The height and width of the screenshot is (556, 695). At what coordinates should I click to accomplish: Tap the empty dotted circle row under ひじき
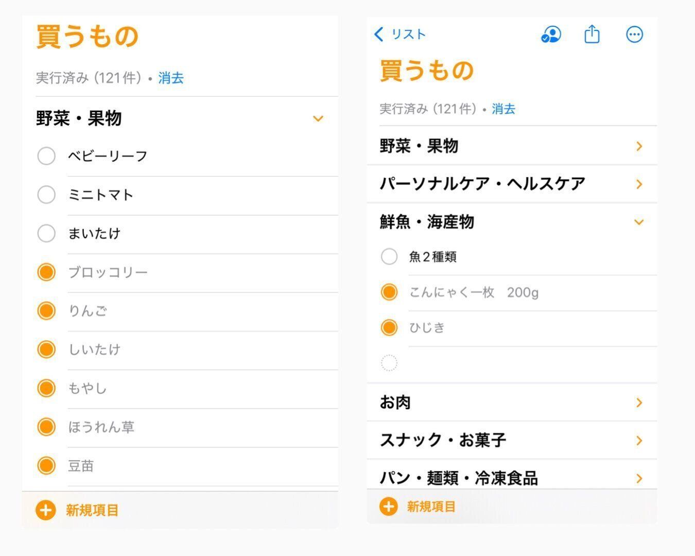click(x=389, y=362)
